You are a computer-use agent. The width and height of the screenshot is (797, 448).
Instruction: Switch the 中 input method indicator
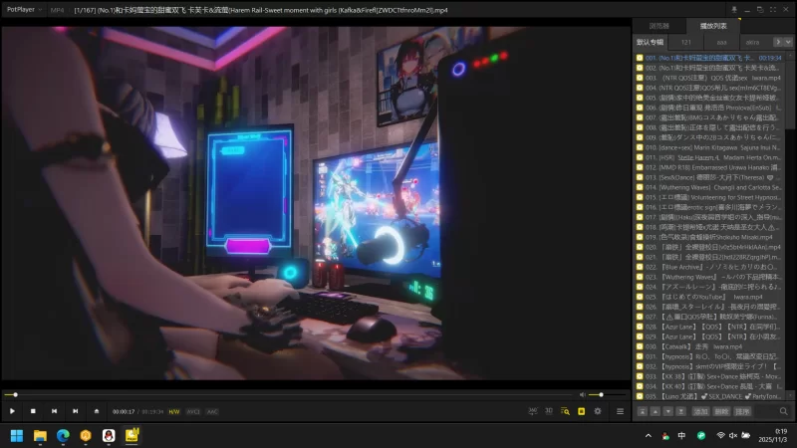(681, 436)
